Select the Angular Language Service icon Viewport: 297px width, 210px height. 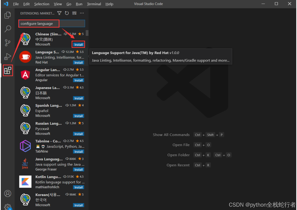(x=25, y=75)
